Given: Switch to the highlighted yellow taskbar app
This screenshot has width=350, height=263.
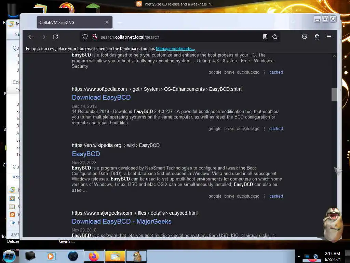Looking at the screenshot, I should 115,256.
